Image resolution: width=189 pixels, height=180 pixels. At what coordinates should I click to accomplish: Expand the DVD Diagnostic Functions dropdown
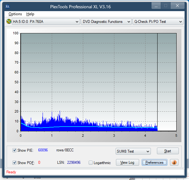pos(106,22)
